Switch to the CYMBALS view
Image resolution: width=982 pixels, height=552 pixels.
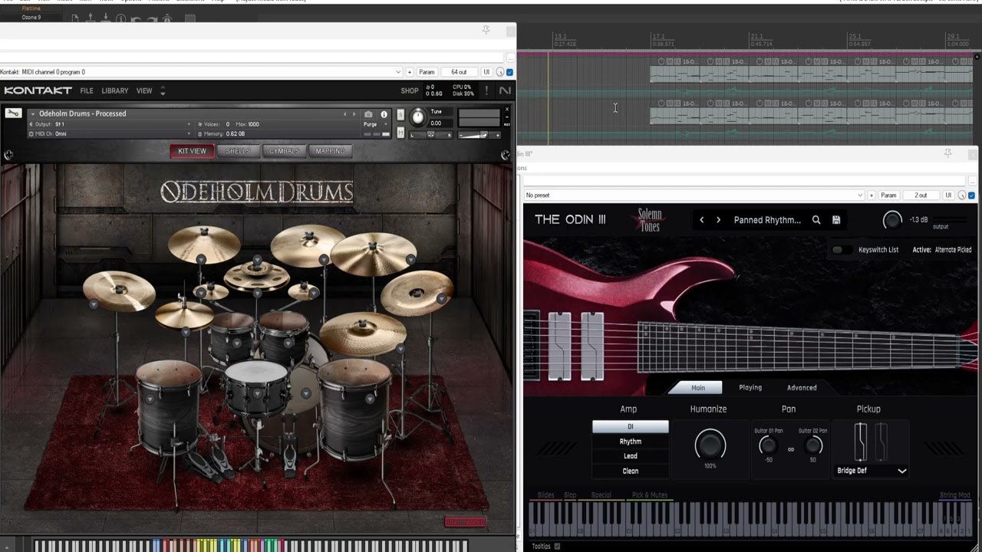tap(284, 151)
